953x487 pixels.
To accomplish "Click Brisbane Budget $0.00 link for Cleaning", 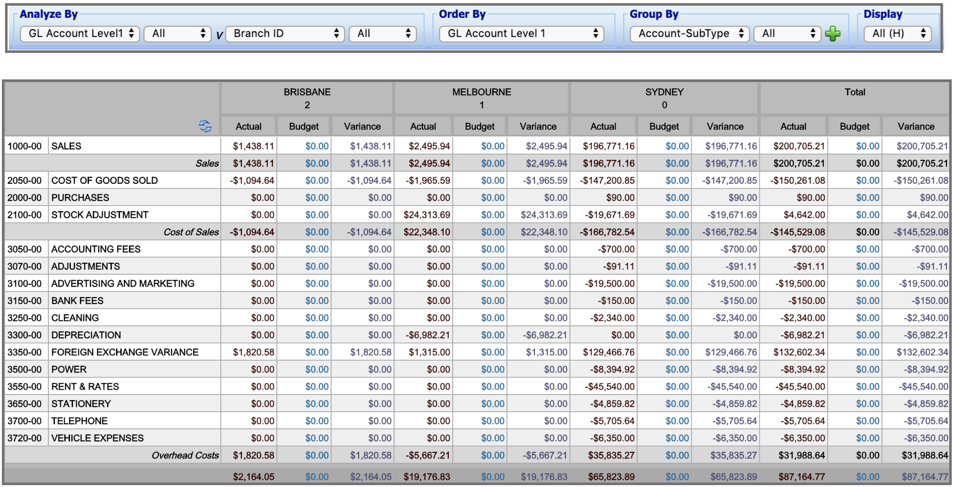I will [x=317, y=318].
